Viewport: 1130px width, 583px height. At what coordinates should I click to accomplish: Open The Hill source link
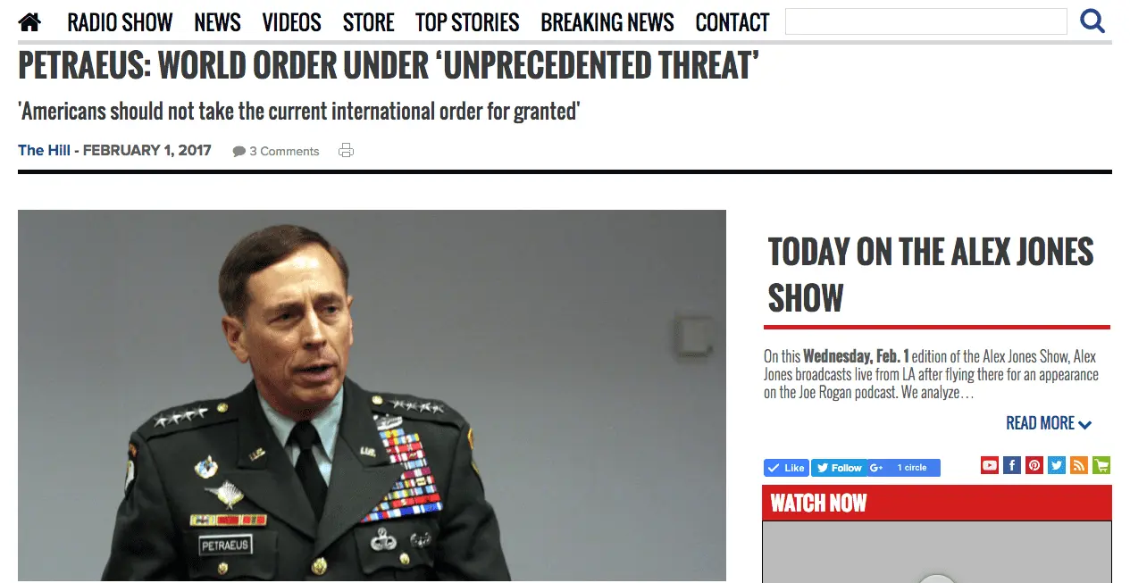44,150
